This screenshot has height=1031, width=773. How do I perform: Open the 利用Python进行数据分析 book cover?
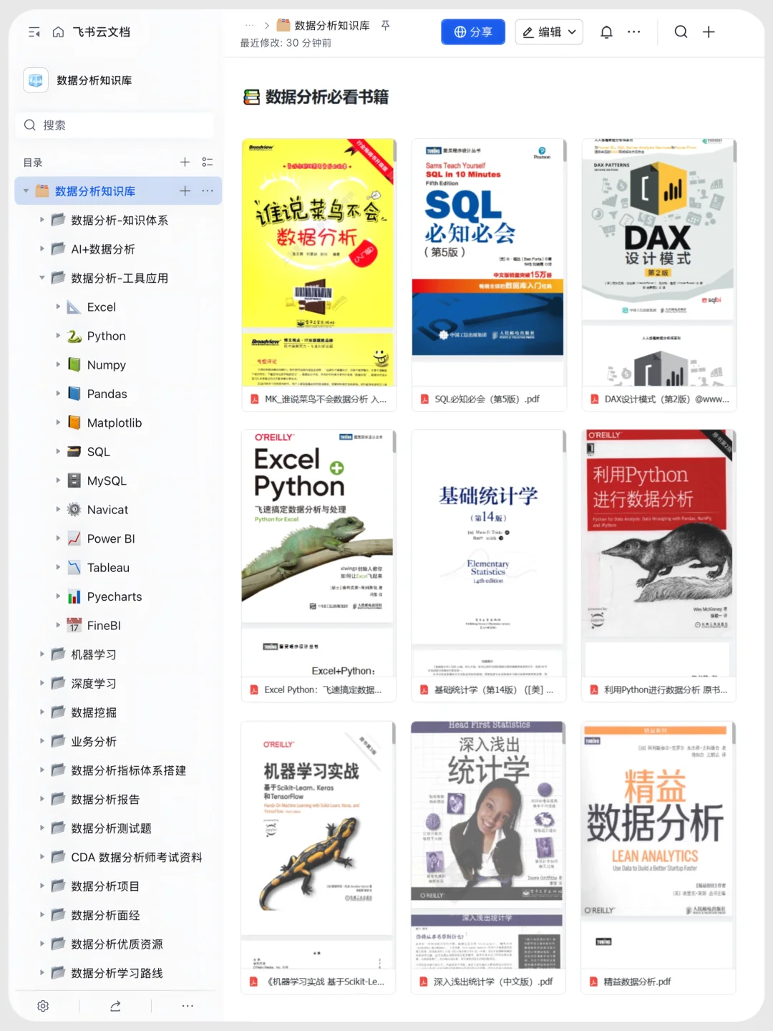[x=658, y=553]
